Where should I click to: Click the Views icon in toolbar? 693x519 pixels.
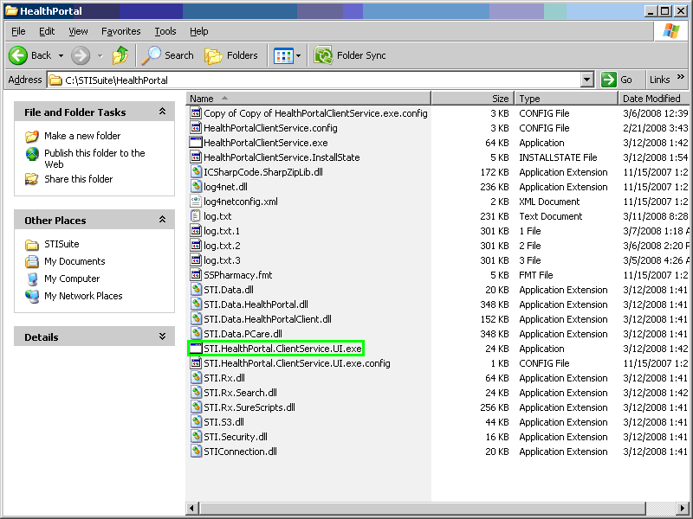point(283,56)
